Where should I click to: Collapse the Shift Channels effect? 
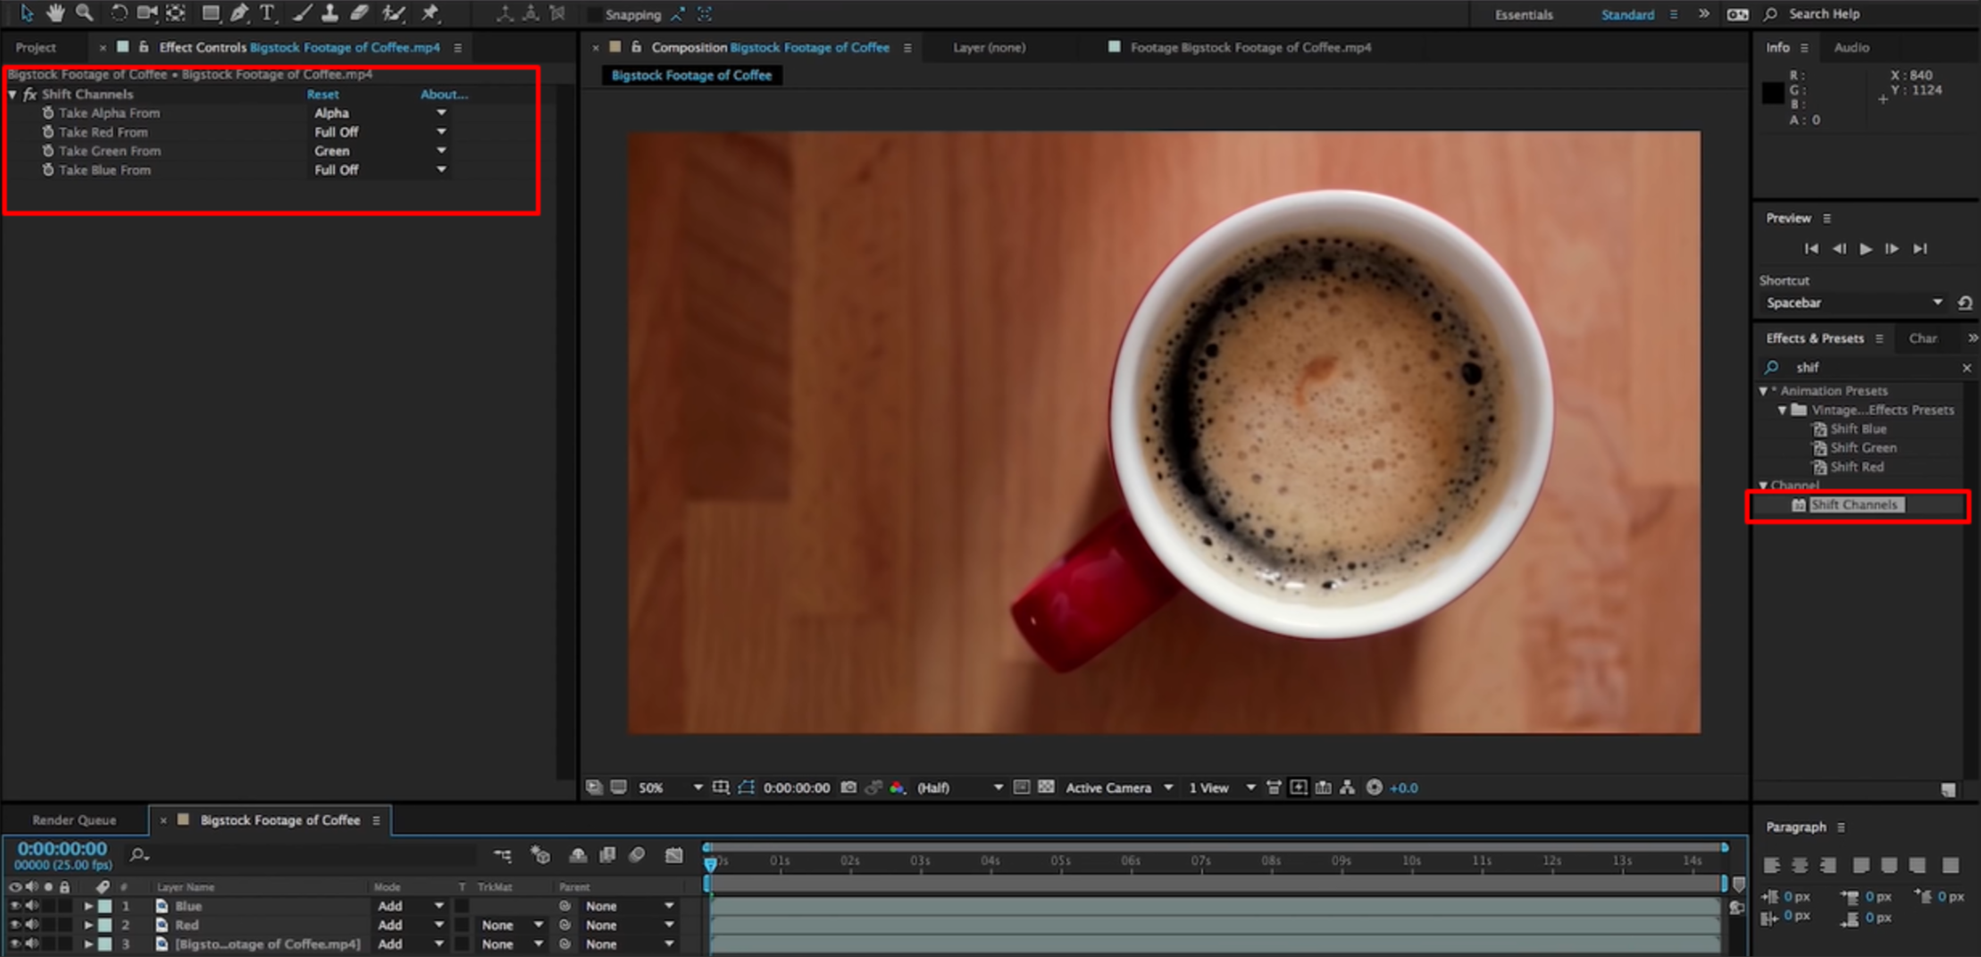pos(13,94)
